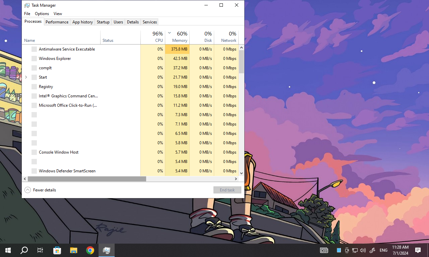This screenshot has height=257, width=429.
Task: Sort by the Network column header
Action: click(x=226, y=37)
